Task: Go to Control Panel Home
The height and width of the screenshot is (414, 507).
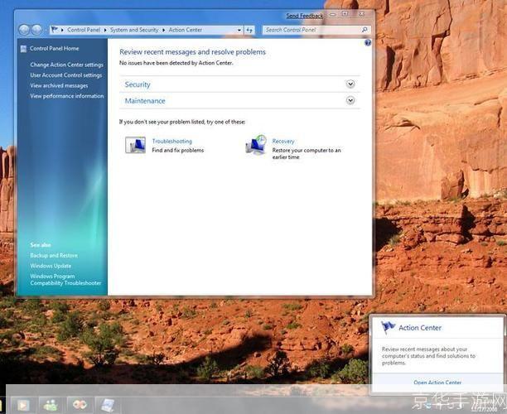Action: coord(55,49)
